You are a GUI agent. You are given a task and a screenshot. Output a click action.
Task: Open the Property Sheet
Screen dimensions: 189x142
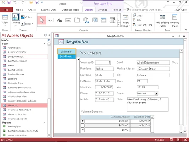pos(174,21)
